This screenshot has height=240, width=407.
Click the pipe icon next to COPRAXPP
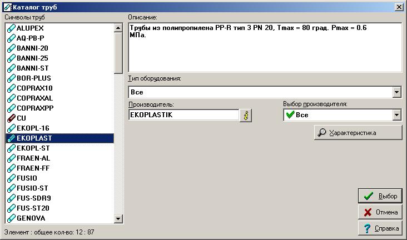(11, 108)
